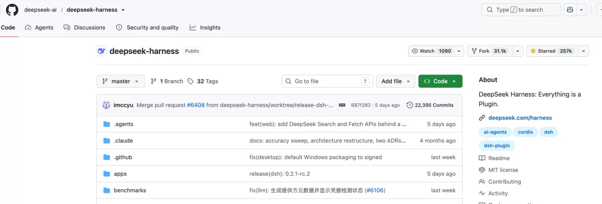Open the Readme book icon

coord(482,158)
